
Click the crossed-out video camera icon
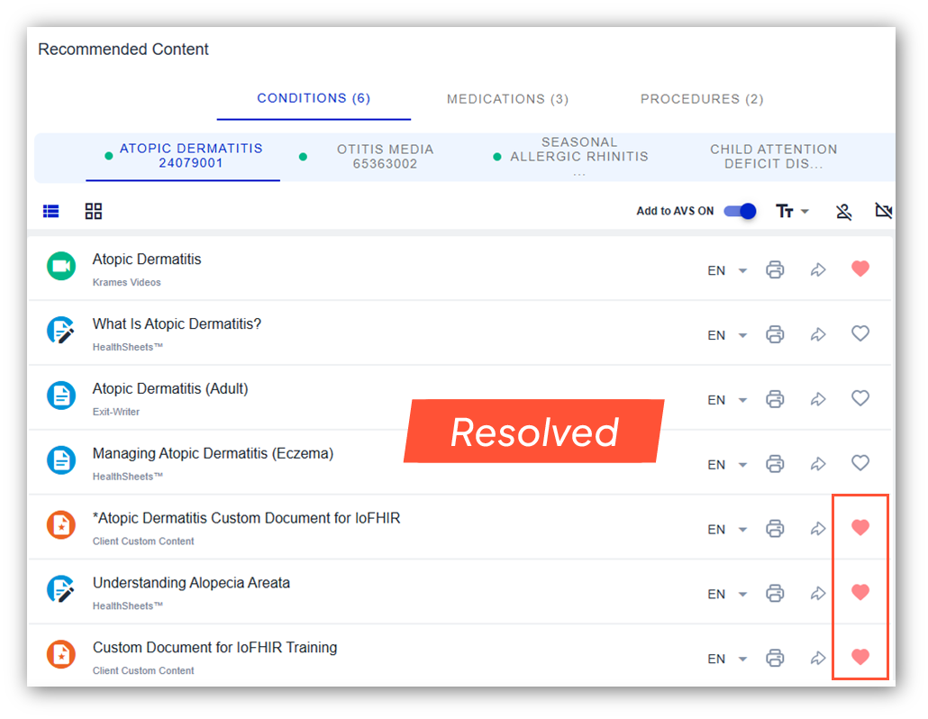(x=883, y=211)
